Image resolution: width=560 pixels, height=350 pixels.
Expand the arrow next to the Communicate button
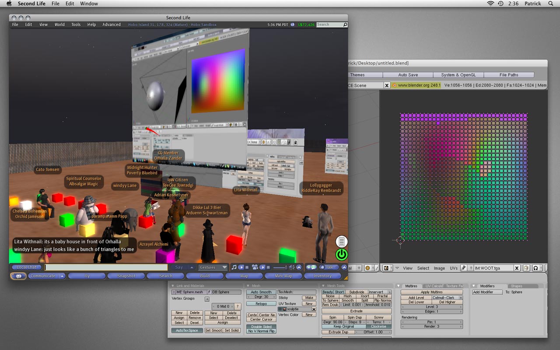(62, 276)
